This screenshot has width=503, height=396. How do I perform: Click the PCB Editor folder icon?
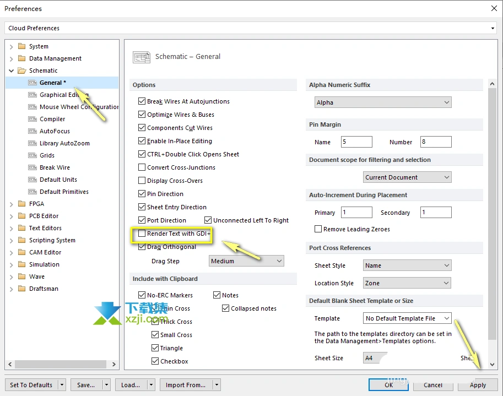(x=22, y=216)
